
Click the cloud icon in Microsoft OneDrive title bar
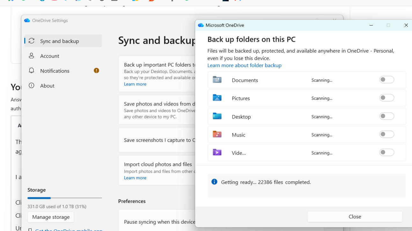pyautogui.click(x=201, y=25)
